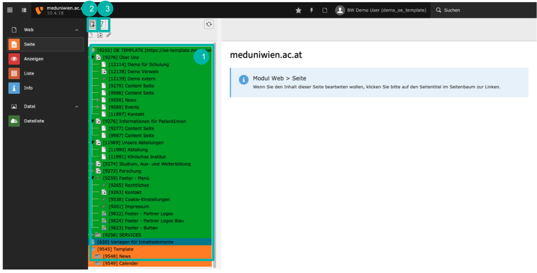The image size is (537, 273).
Task: Open the flush caches lightning icon
Action: (312, 10)
